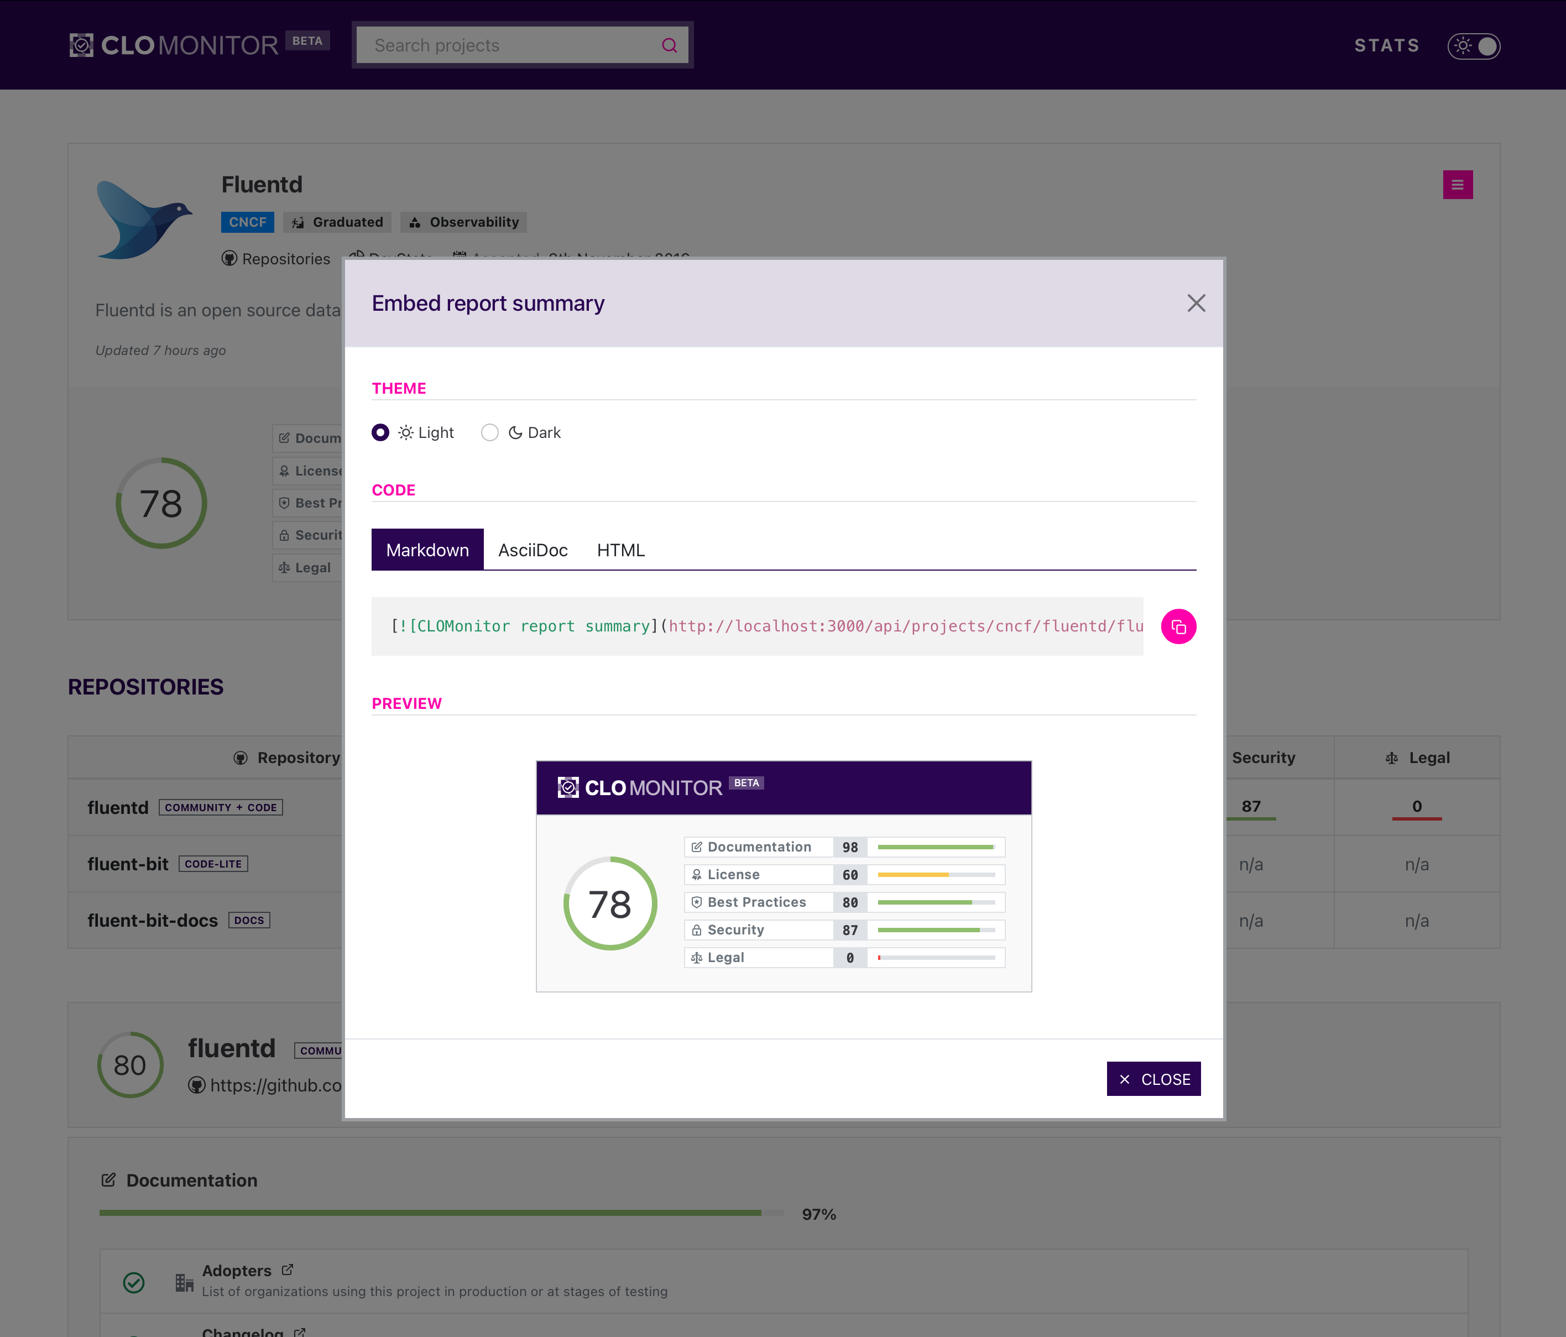
Task: Select the Light theme radio button
Action: [x=380, y=432]
